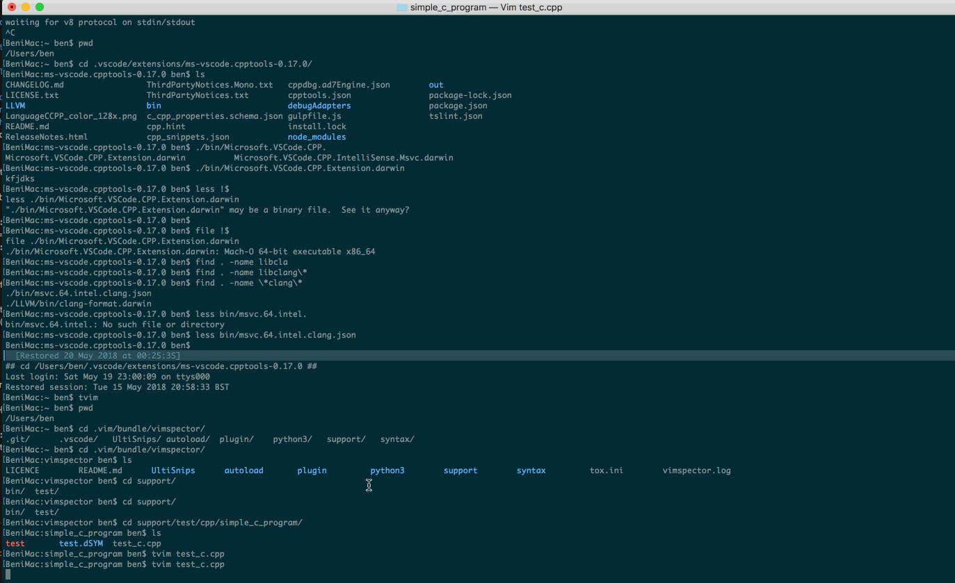The height and width of the screenshot is (583, 955).
Task: Click the blue 'autoload' directory in vimspector listing
Action: tap(243, 470)
